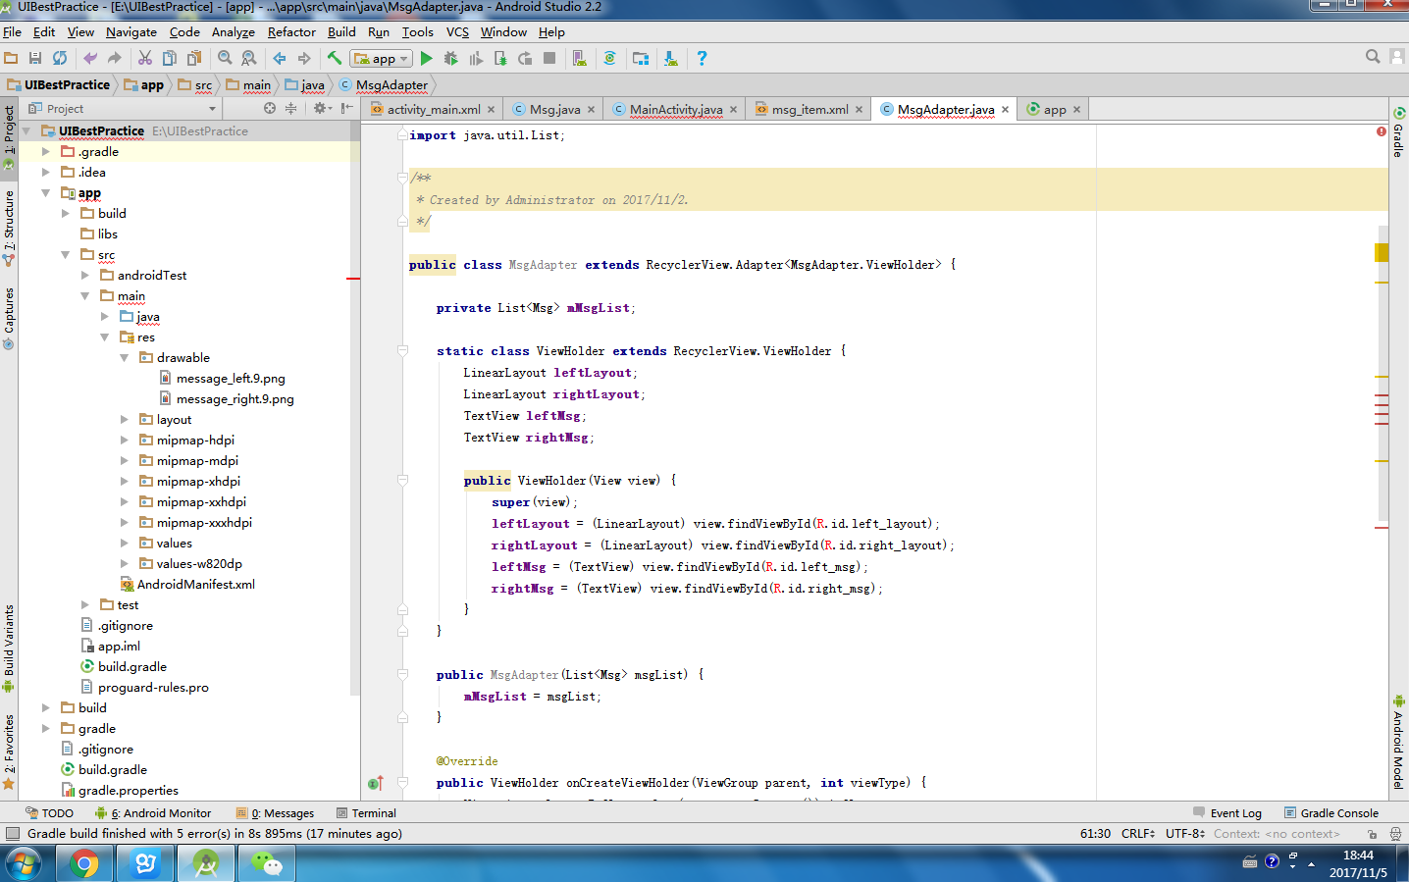1409x882 pixels.
Task: Open the Refactor menu
Action: pyautogui.click(x=291, y=31)
